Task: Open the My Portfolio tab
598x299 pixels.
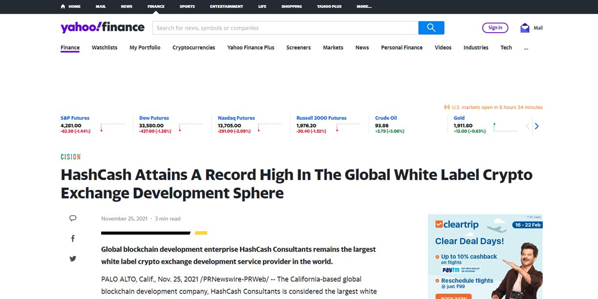Action: [x=145, y=48]
